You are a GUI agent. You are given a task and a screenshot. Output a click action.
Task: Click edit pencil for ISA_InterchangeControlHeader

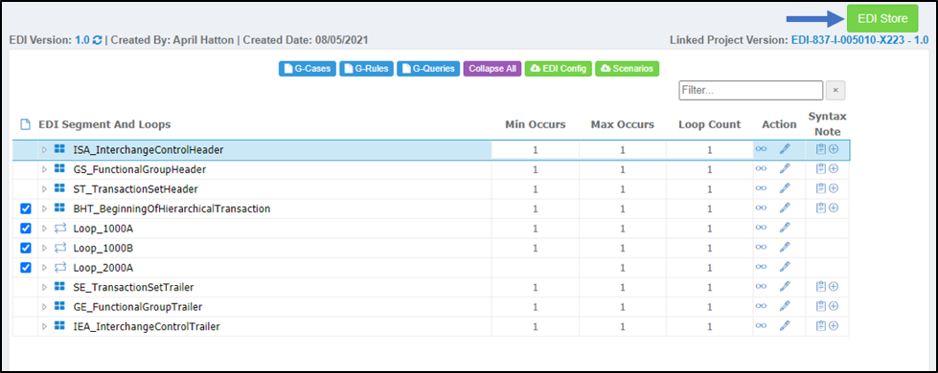pyautogui.click(x=785, y=149)
